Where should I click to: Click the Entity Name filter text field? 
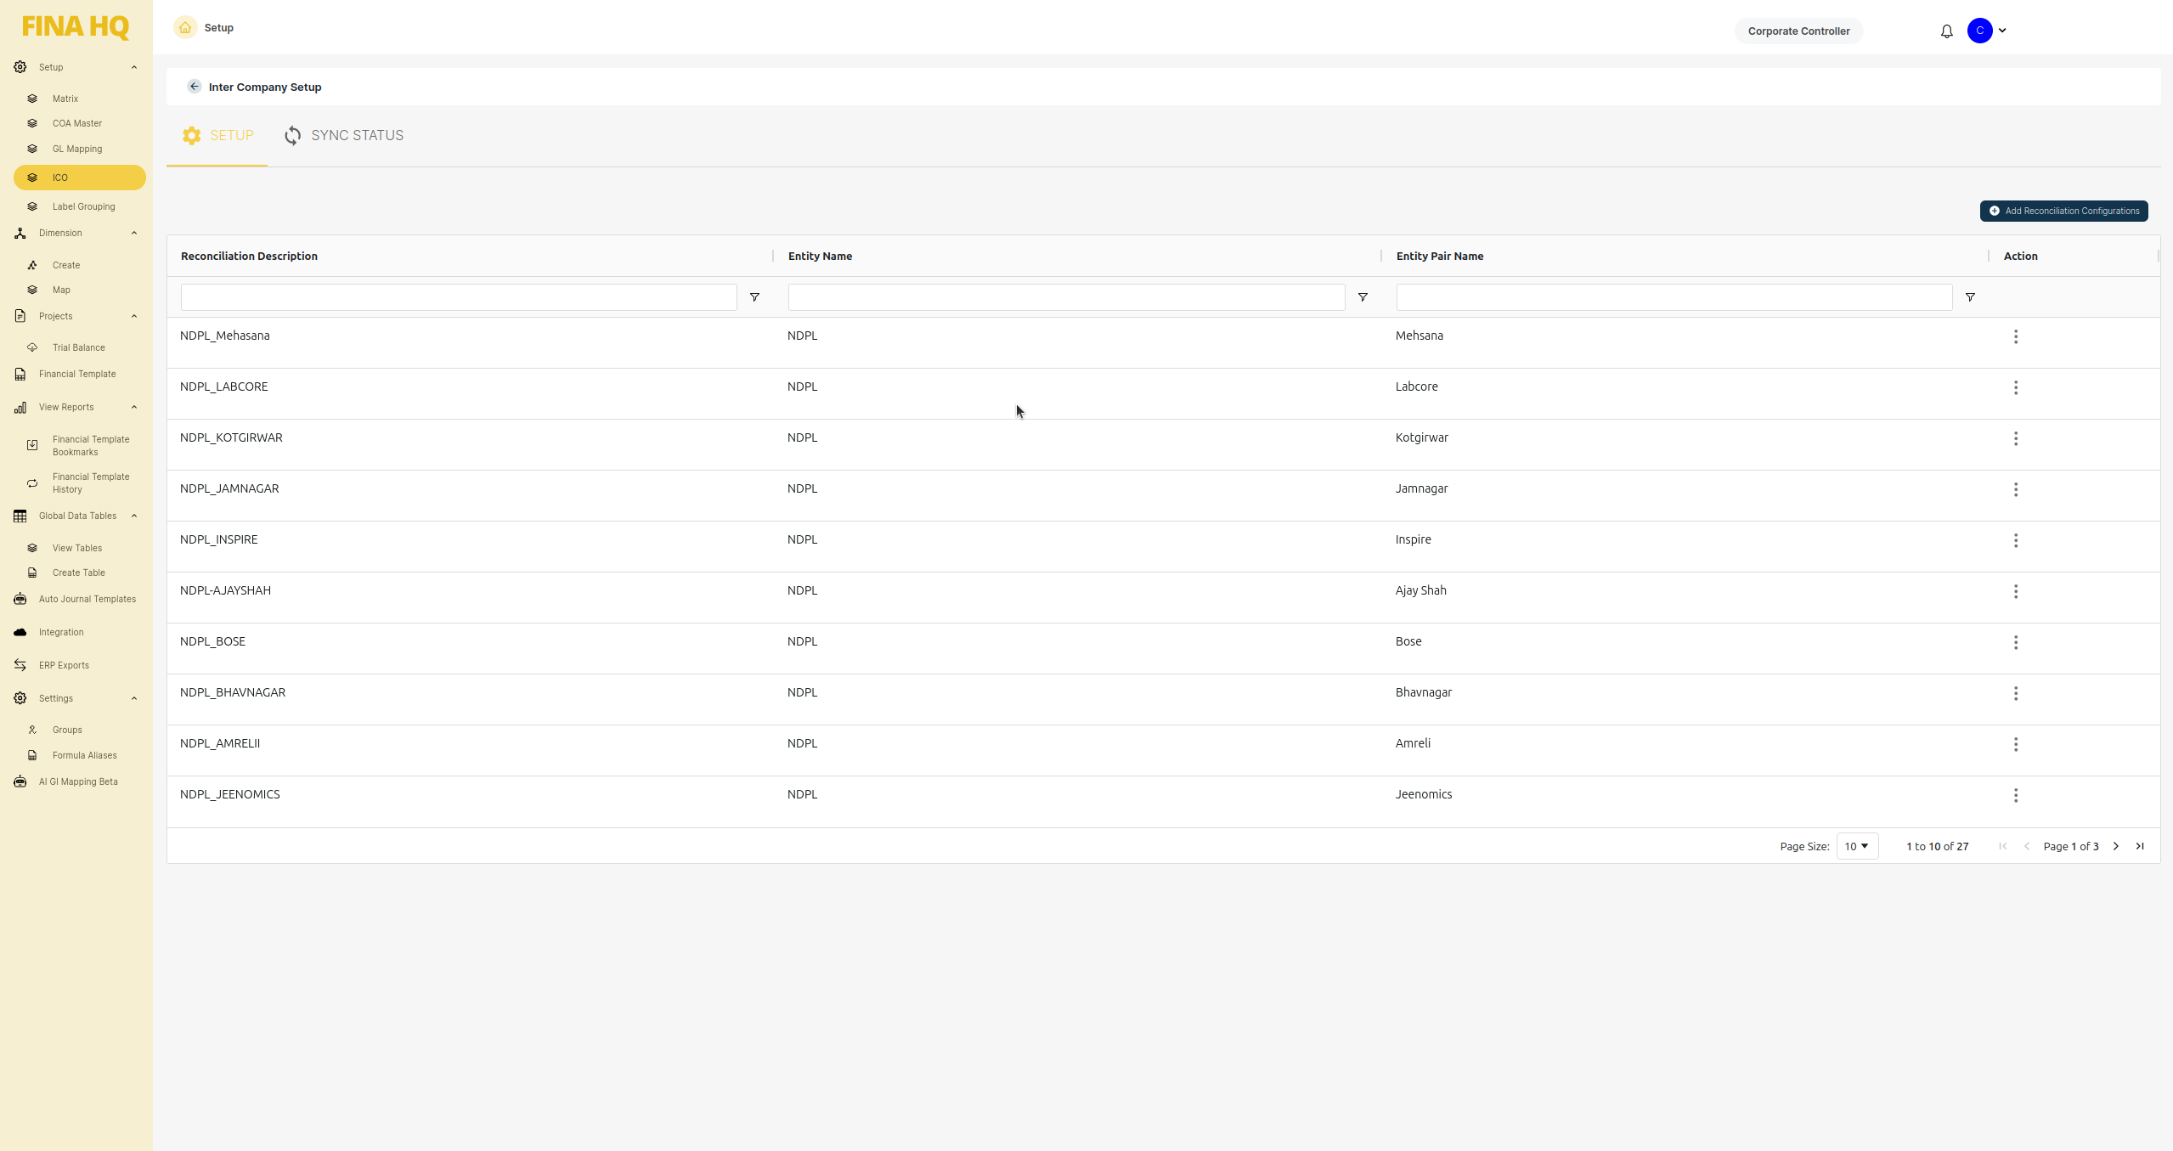[x=1066, y=297]
